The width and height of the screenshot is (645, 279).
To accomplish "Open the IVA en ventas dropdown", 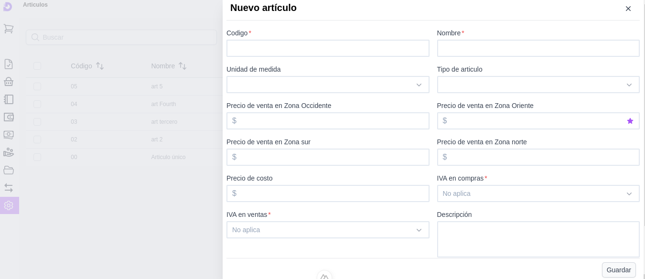I will (x=327, y=230).
